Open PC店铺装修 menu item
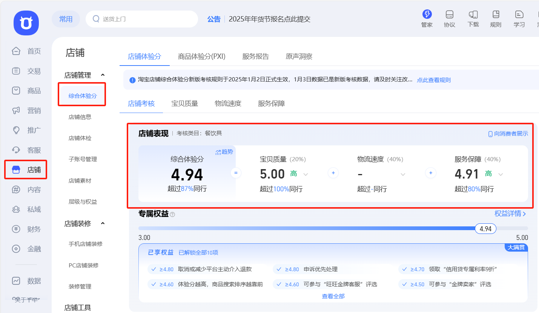Viewport: 539px width, 313px height. tap(84, 265)
